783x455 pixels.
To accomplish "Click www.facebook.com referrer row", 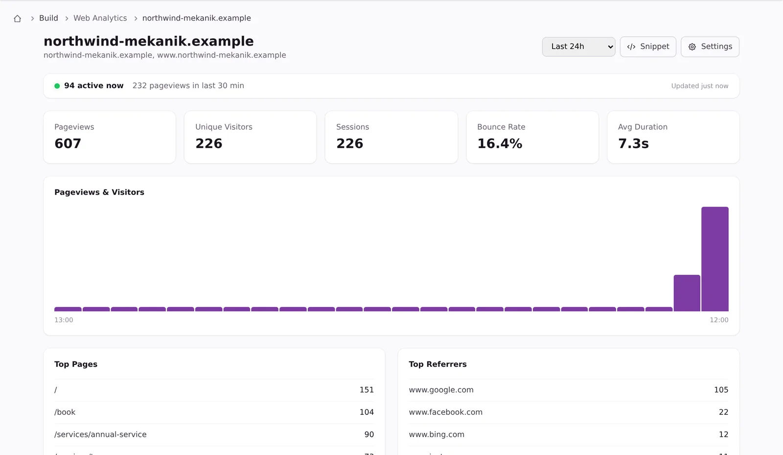I will (x=568, y=412).
